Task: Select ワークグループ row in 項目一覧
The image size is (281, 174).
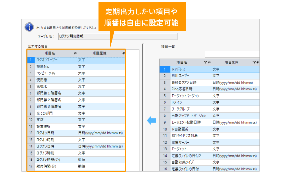Action: tap(209, 109)
